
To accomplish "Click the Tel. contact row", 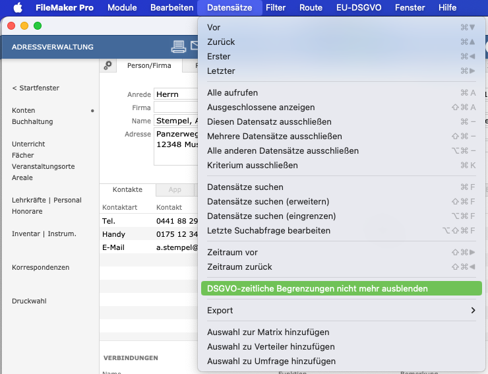I will [149, 221].
